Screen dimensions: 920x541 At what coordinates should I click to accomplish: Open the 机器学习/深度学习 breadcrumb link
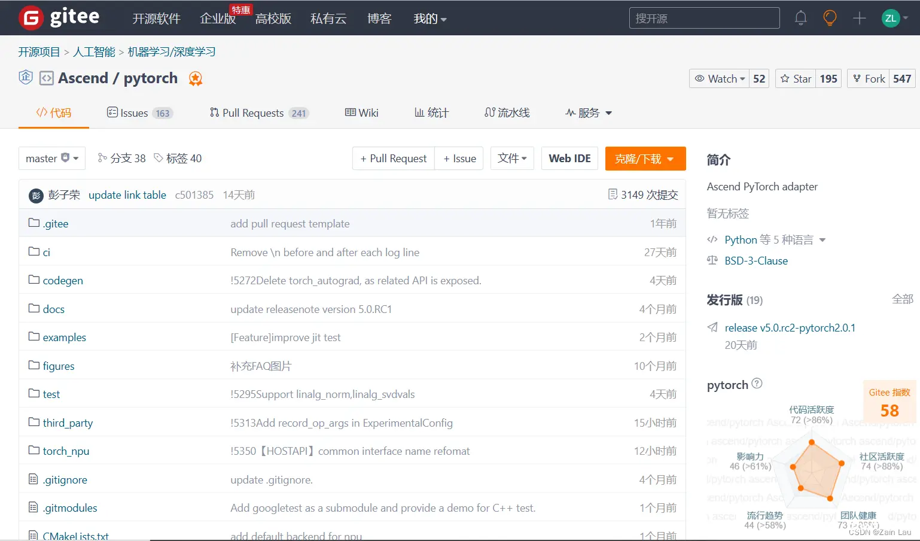pos(172,52)
